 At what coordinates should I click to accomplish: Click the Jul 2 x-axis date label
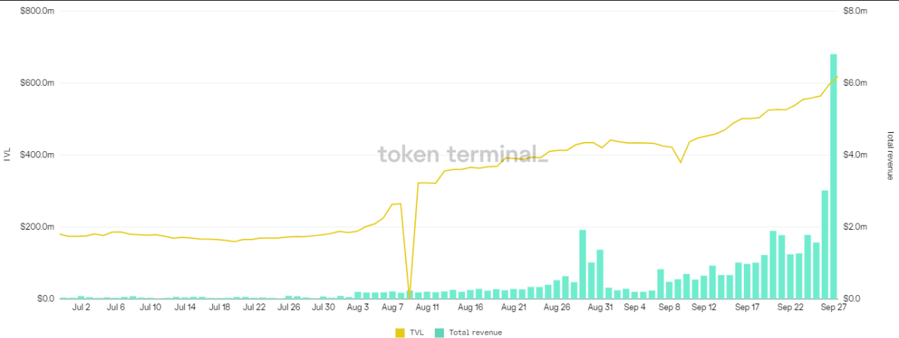click(81, 307)
